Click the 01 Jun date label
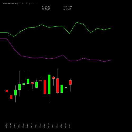This screenshot has height=132, width=132. [x=19, y=125]
